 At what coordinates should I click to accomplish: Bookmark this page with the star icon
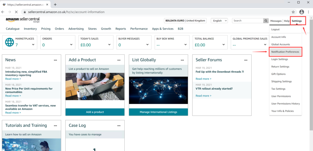293,12
